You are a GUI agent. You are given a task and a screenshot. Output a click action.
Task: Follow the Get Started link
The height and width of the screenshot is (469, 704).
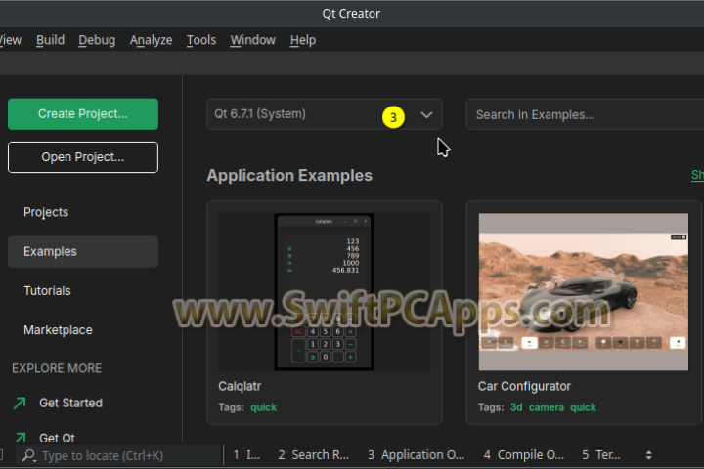(71, 403)
